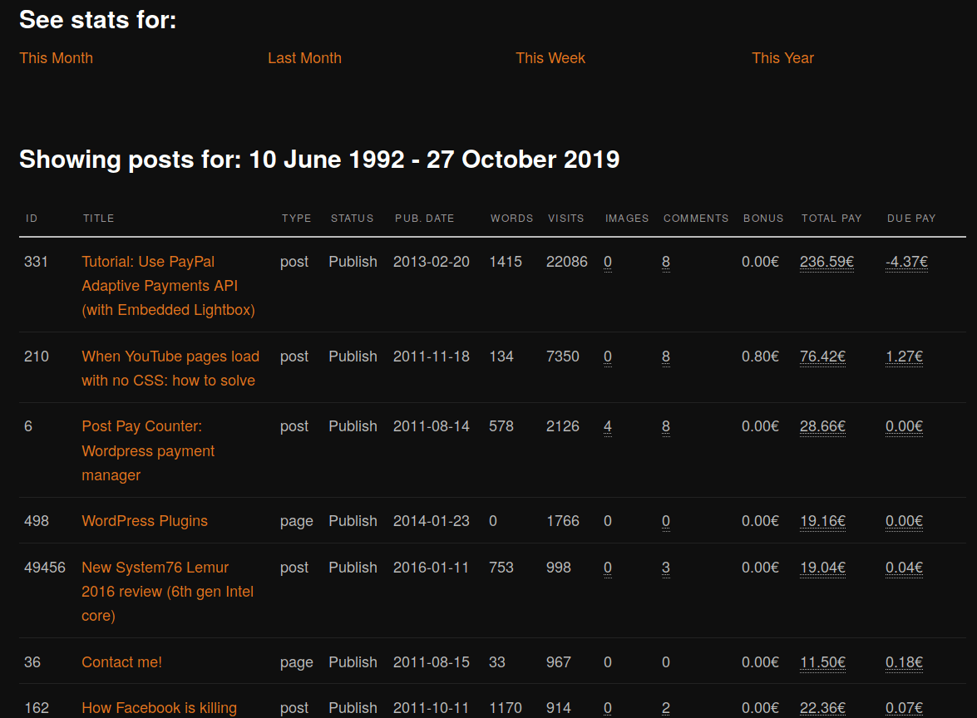Viewport: 977px width, 718px height.
Task: Sort table by PUB. DATE column header
Action: click(424, 219)
